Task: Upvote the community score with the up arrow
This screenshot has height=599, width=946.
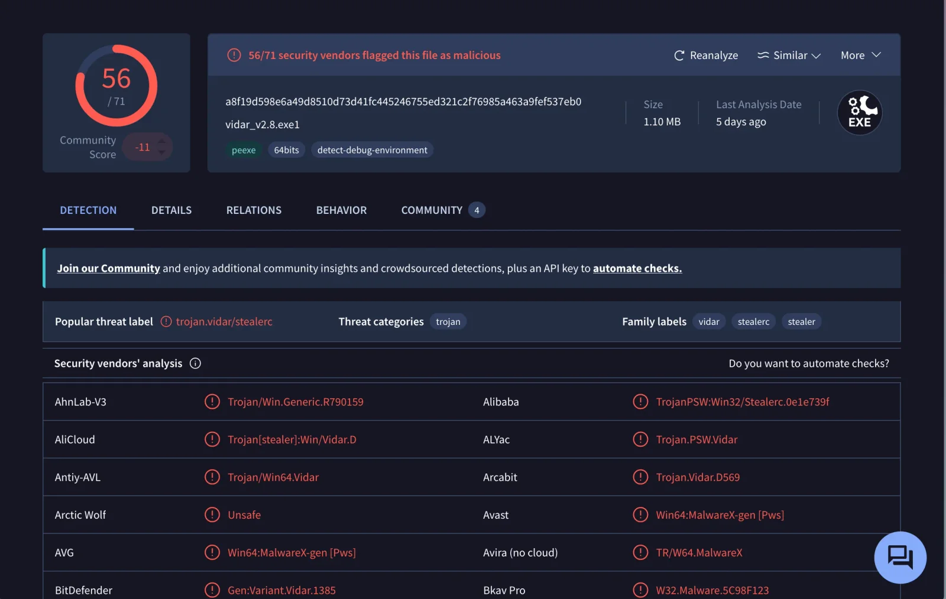Action: pyautogui.click(x=162, y=141)
